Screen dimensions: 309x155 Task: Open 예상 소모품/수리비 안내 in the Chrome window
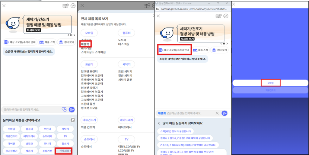(174, 50)
